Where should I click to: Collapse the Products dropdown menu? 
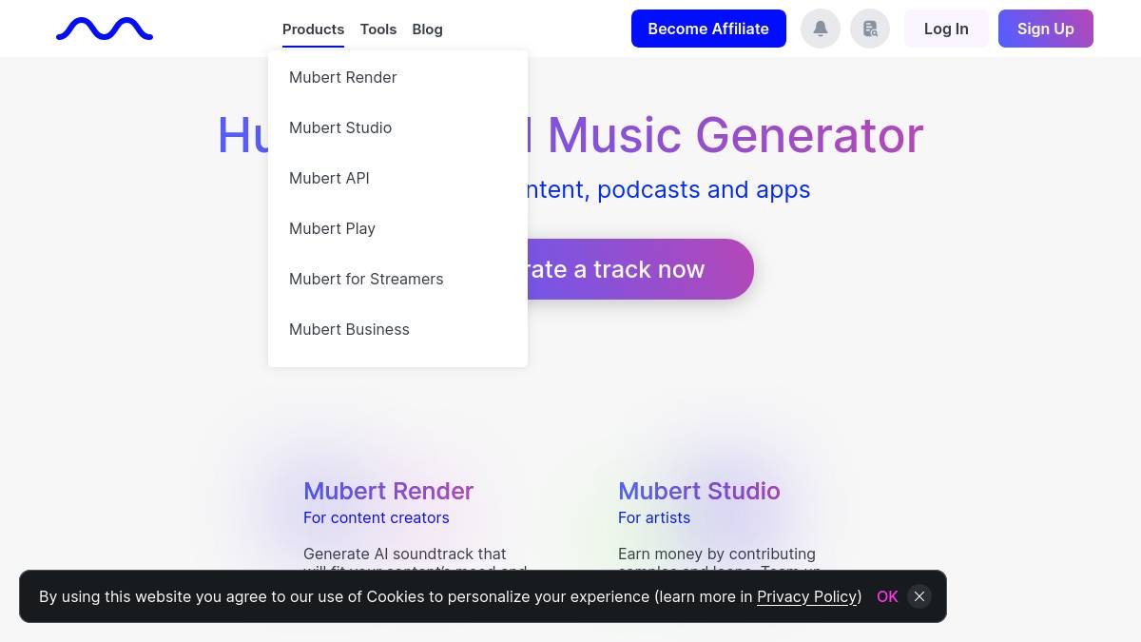[313, 29]
